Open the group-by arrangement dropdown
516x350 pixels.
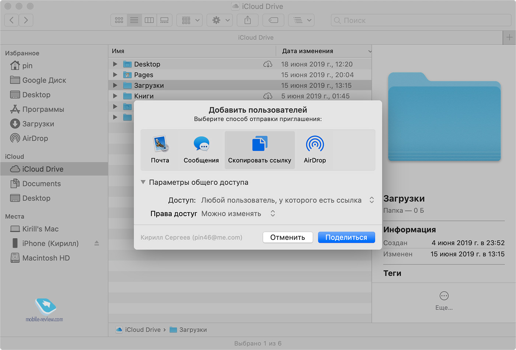190,20
